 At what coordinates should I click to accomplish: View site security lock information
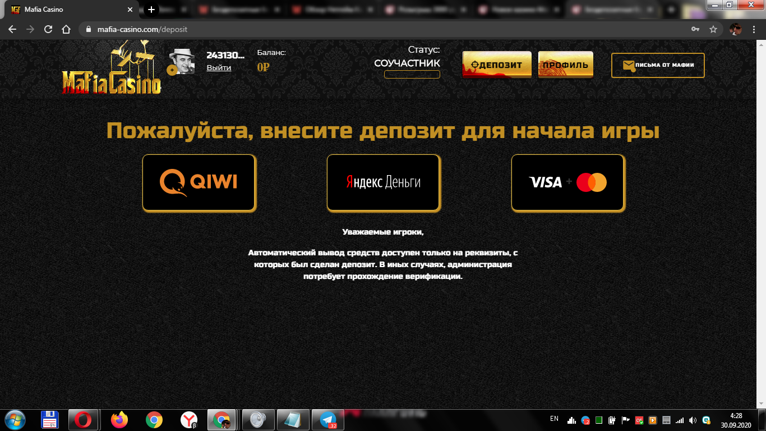[88, 29]
